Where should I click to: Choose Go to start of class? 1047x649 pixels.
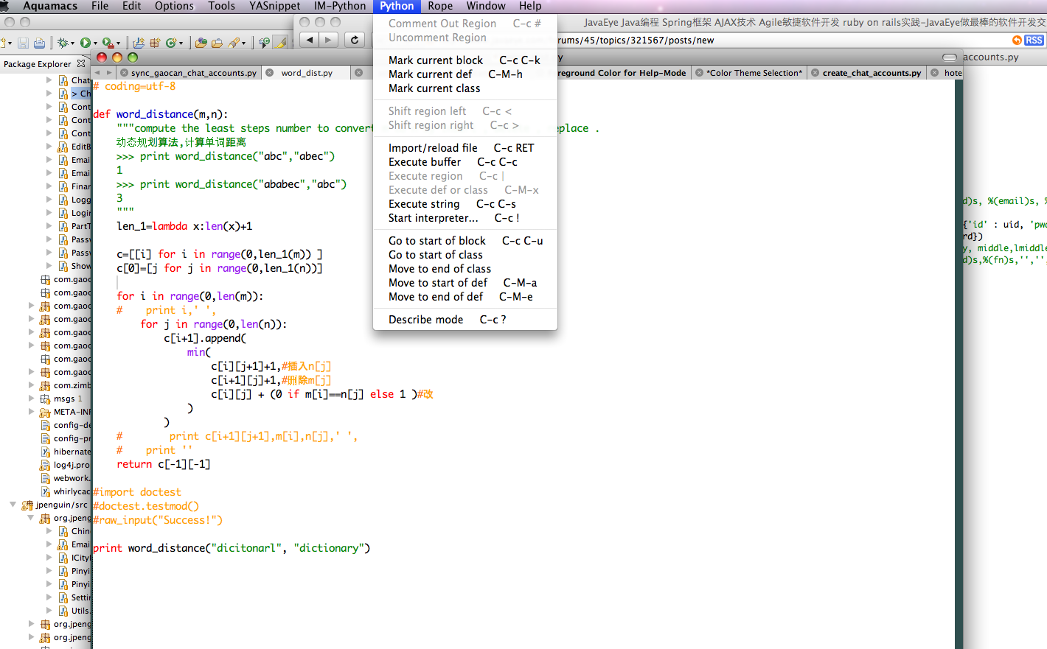point(465,255)
